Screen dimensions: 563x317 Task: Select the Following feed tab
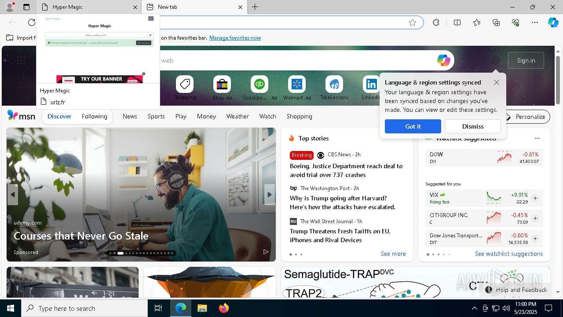coord(94,116)
